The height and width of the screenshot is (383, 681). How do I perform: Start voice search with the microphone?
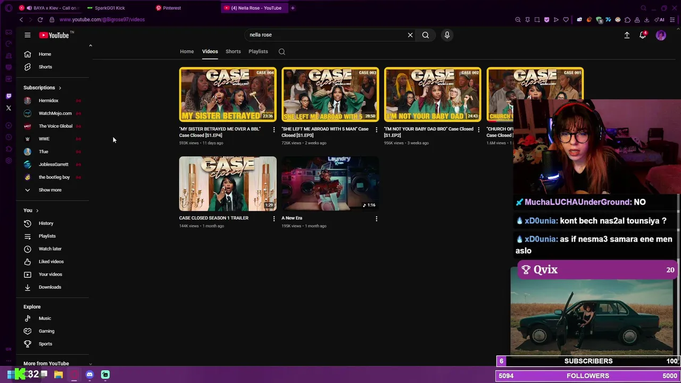(x=447, y=35)
